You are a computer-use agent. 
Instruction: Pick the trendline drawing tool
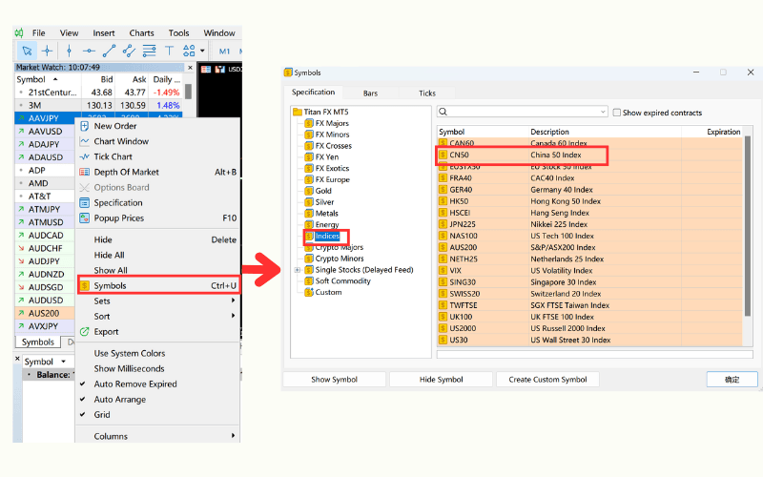pos(109,51)
